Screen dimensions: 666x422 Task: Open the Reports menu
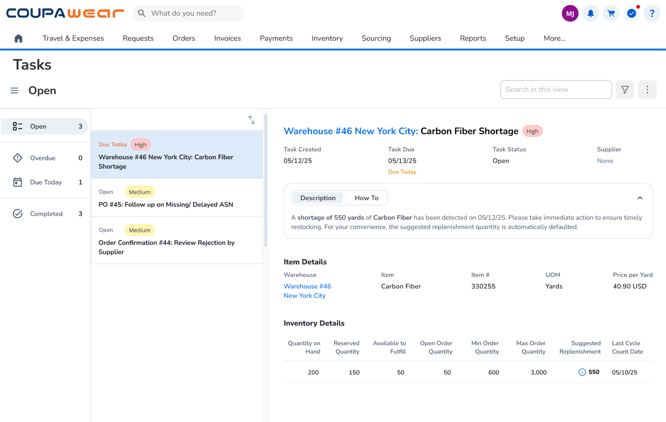(473, 39)
